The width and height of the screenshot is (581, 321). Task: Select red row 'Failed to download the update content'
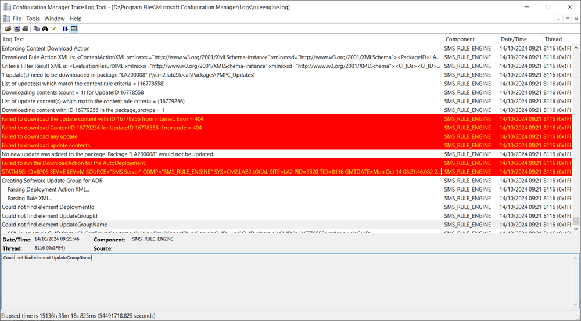tap(286, 119)
